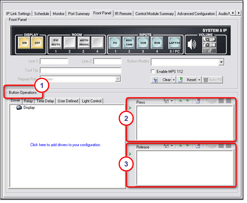Click the volume speaker icon
Screen dimensions: 247x203
192,44
